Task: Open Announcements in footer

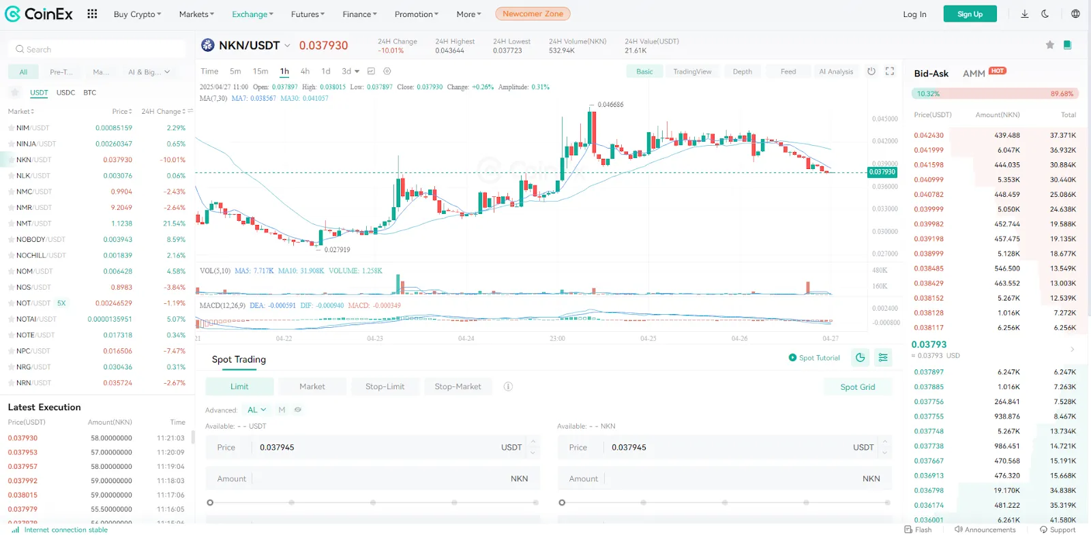Action: coord(985,530)
